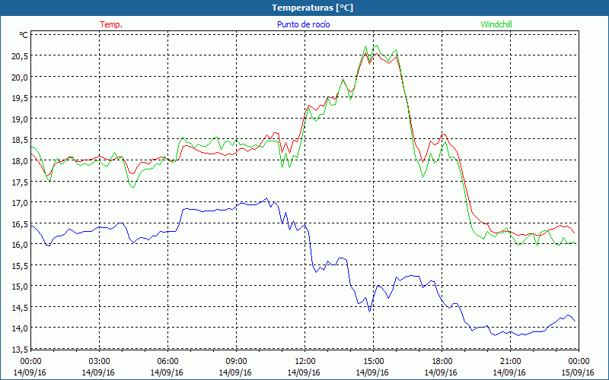The image size is (609, 380).
Task: Click the Temperaturas [°C] chart title
Action: click(x=312, y=8)
